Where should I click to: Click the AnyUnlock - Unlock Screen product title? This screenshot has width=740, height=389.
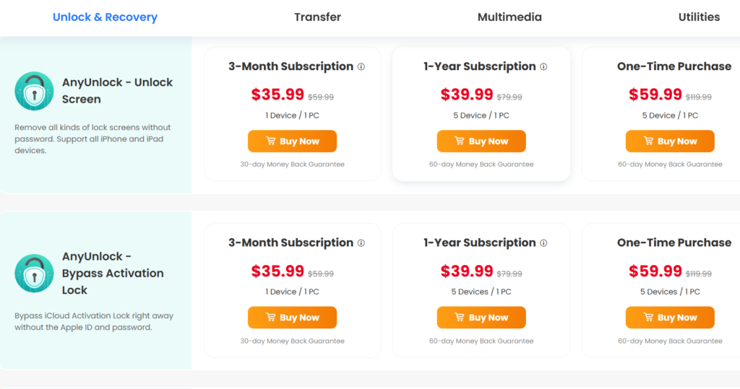tap(118, 90)
